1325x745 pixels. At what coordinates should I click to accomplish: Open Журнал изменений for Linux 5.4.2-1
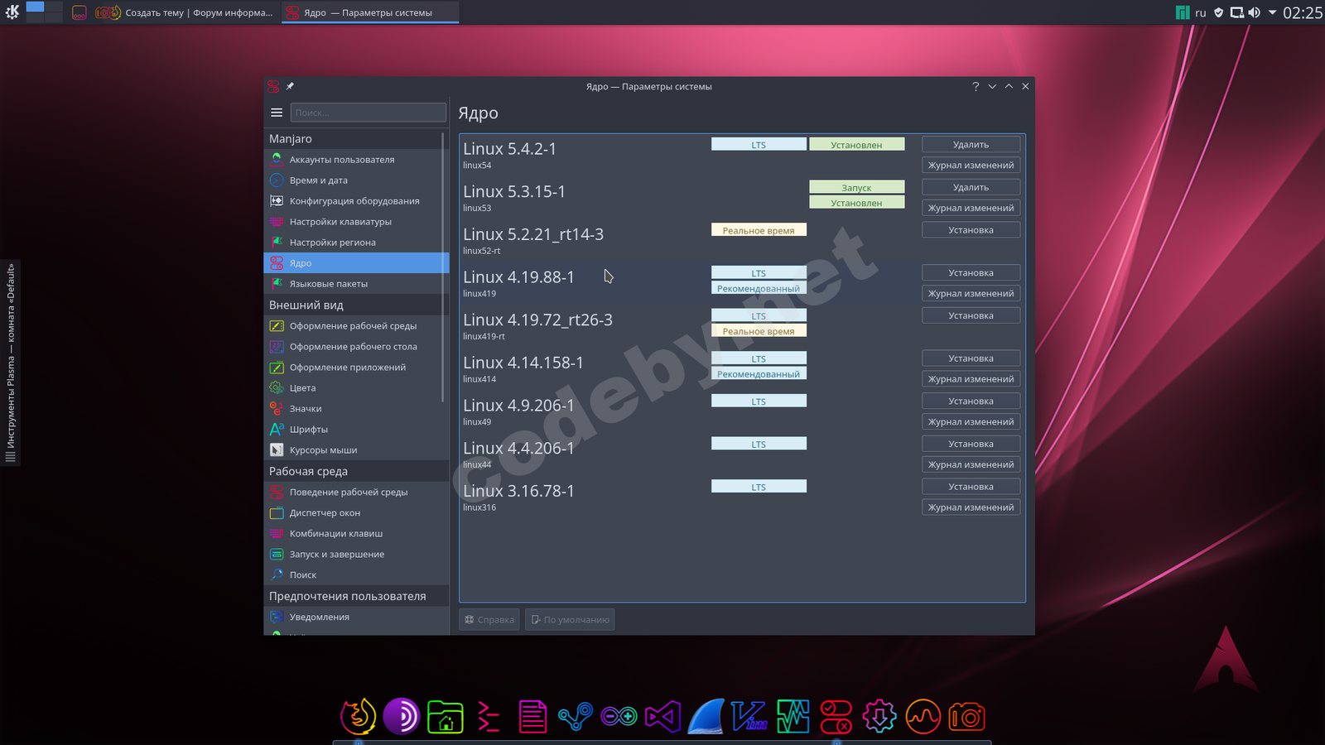pyautogui.click(x=971, y=165)
